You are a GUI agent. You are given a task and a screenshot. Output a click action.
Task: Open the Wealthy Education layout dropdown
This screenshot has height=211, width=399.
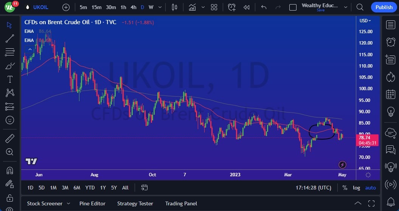(x=346, y=8)
